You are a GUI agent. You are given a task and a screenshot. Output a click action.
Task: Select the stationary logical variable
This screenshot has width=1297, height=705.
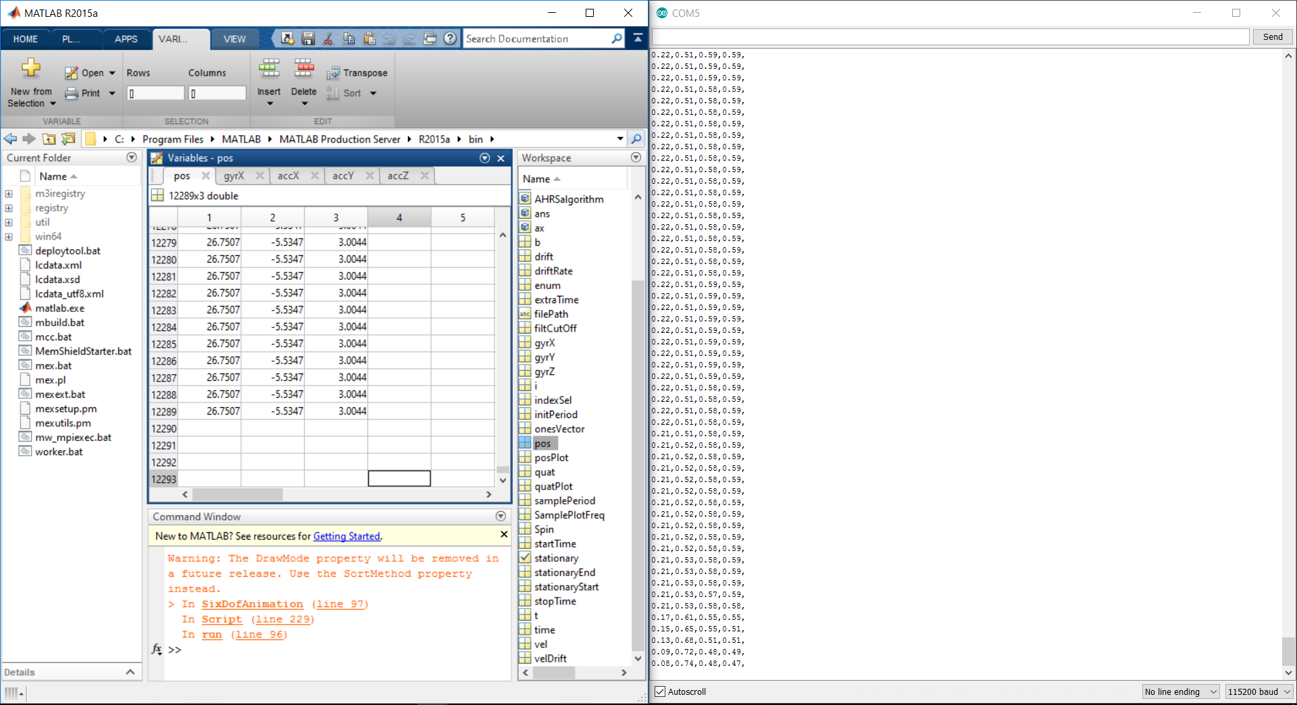pos(556,558)
